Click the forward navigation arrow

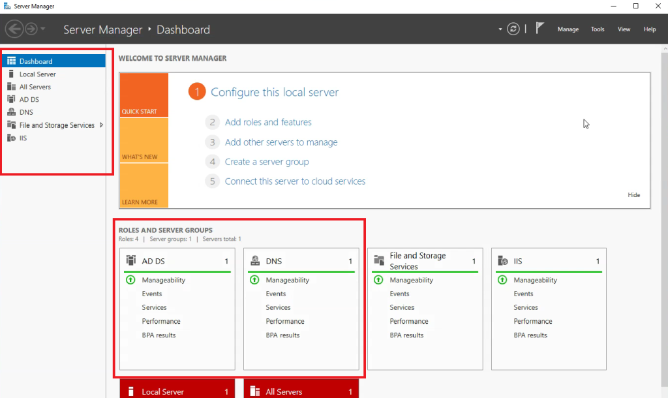tap(31, 29)
